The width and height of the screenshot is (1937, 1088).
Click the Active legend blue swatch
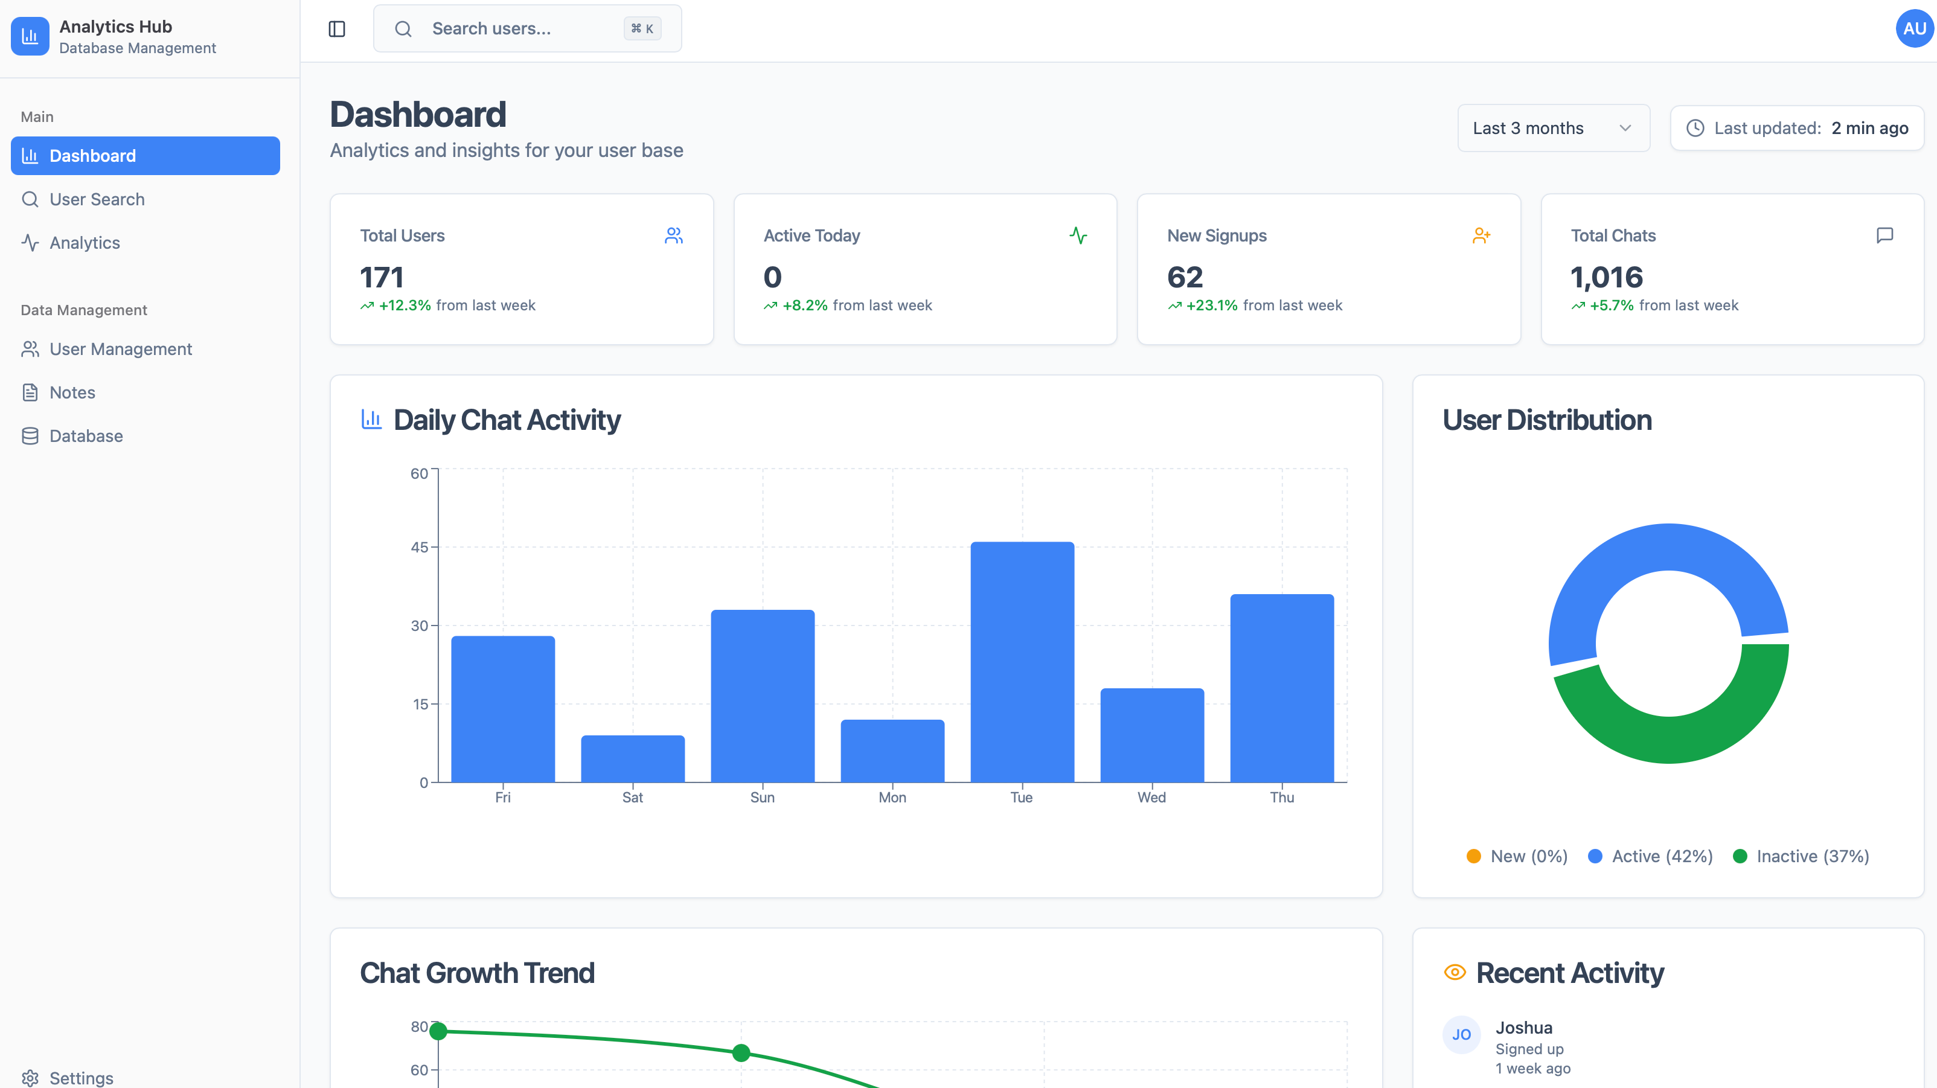1595,856
